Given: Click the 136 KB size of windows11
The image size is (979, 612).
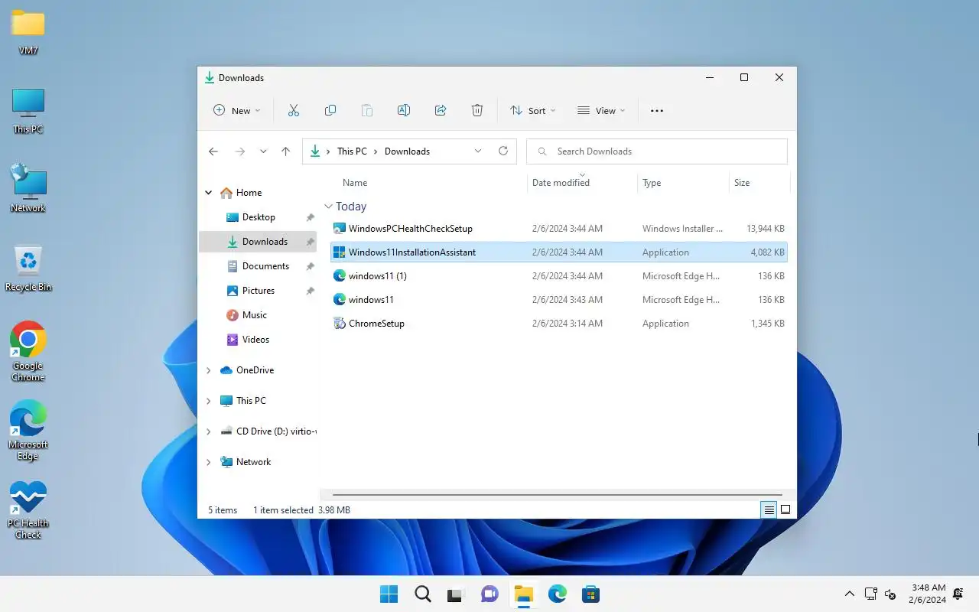Looking at the screenshot, I should coord(771,300).
